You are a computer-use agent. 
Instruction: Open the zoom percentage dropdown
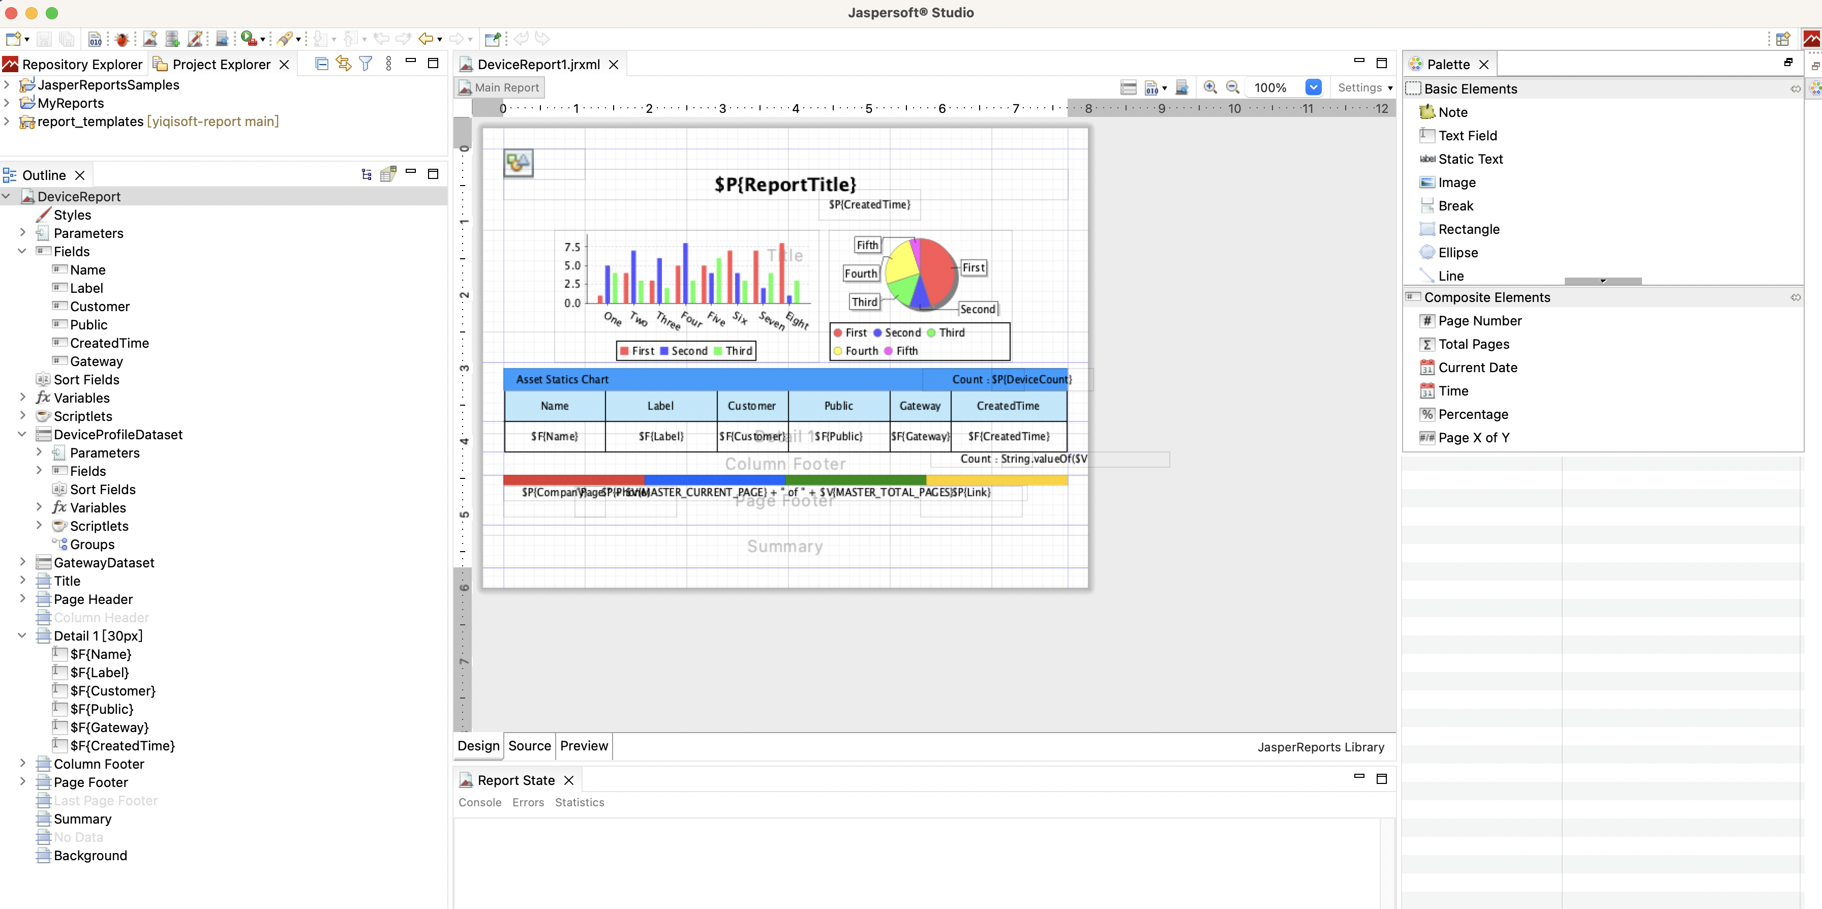(x=1313, y=87)
